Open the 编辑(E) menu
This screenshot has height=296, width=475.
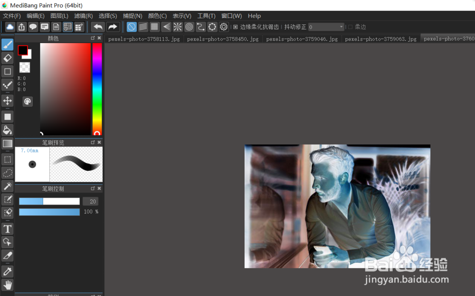pyautogui.click(x=36, y=16)
